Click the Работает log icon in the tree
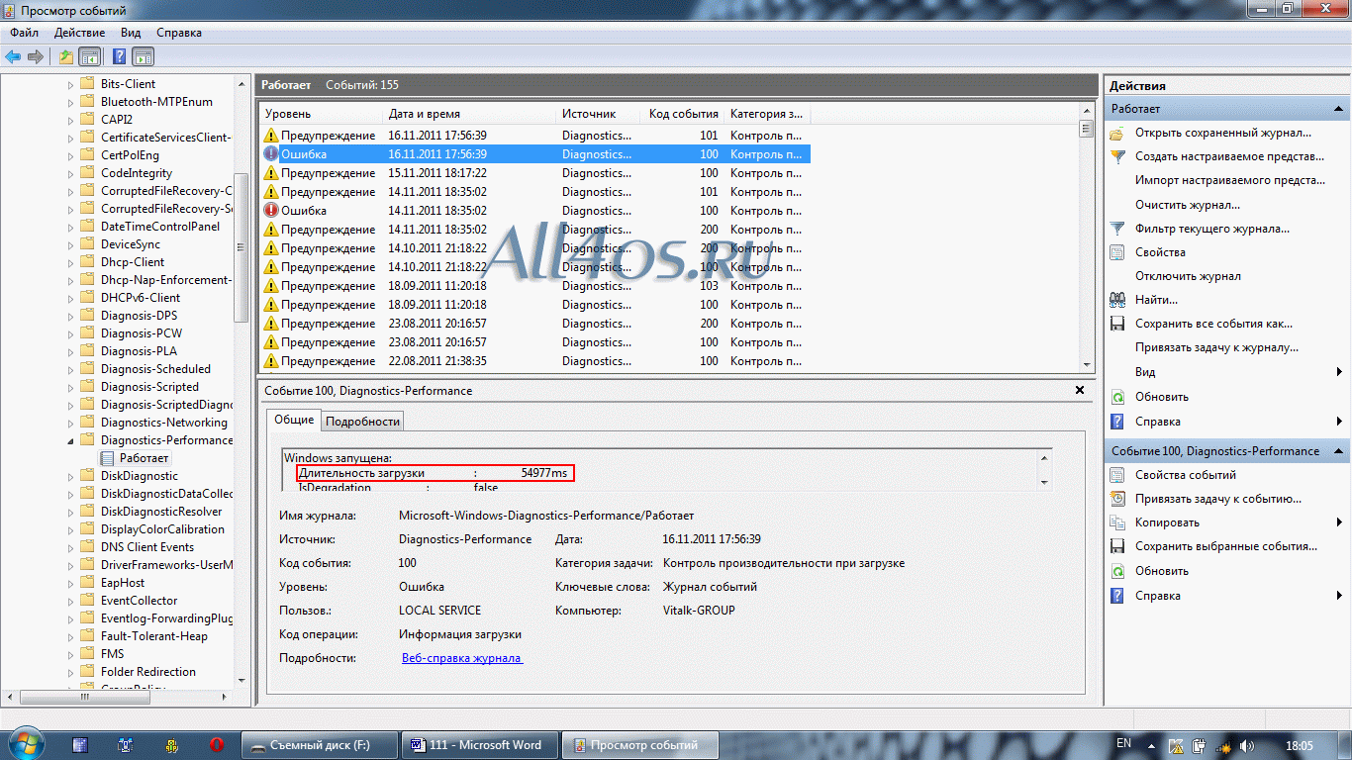This screenshot has height=760, width=1352. (x=108, y=458)
